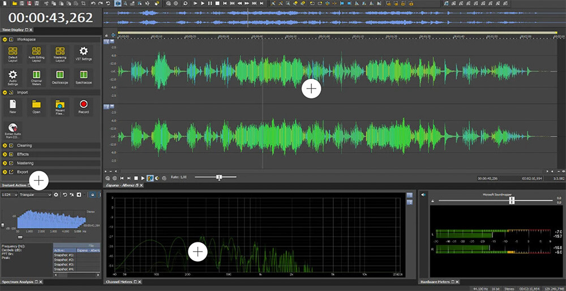Open Spectrum Analysis settings gear
The height and width of the screenshot is (291, 566).
(56, 195)
